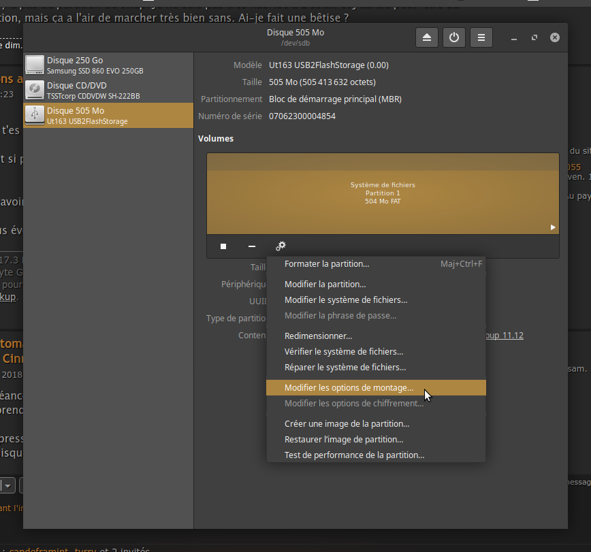
Task: Select the Partition 1 504 Mo FAT volume block
Action: 383,193
